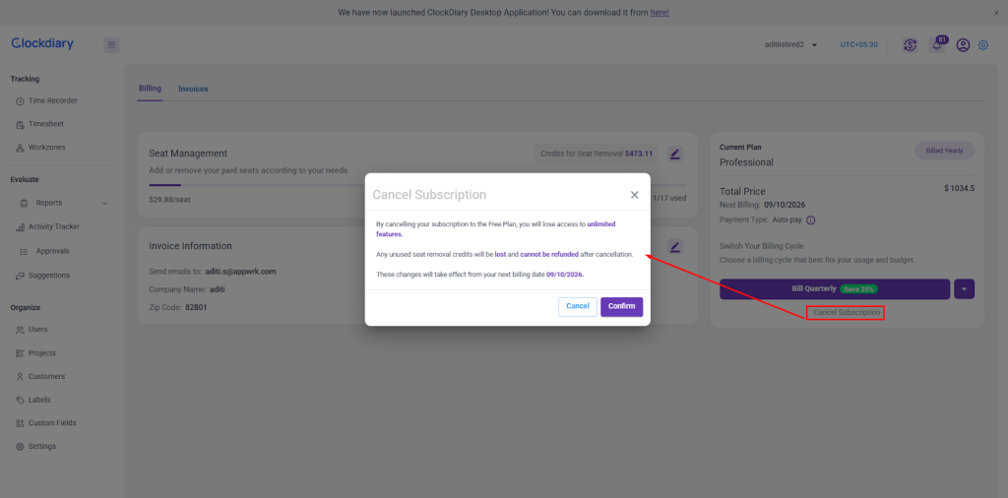The height and width of the screenshot is (498, 1008).
Task: Click the Payment Type info icon
Action: coord(810,220)
